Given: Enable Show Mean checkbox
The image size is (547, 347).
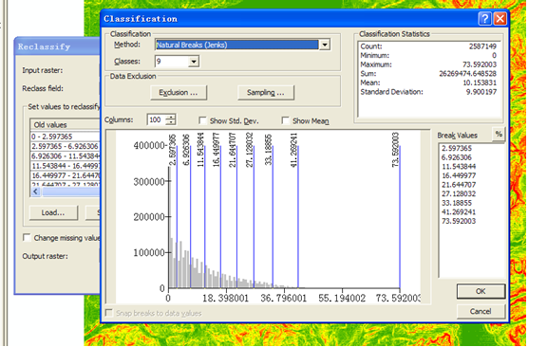Looking at the screenshot, I should (285, 120).
